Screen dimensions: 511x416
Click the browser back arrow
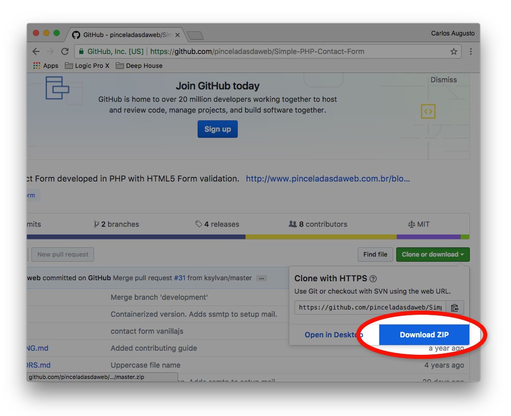point(36,51)
